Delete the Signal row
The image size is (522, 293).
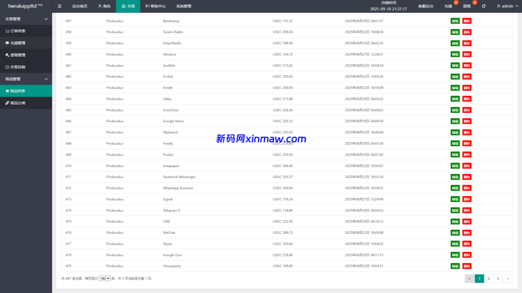(467, 199)
